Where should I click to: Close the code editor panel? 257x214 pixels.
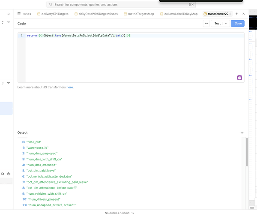[244, 14]
